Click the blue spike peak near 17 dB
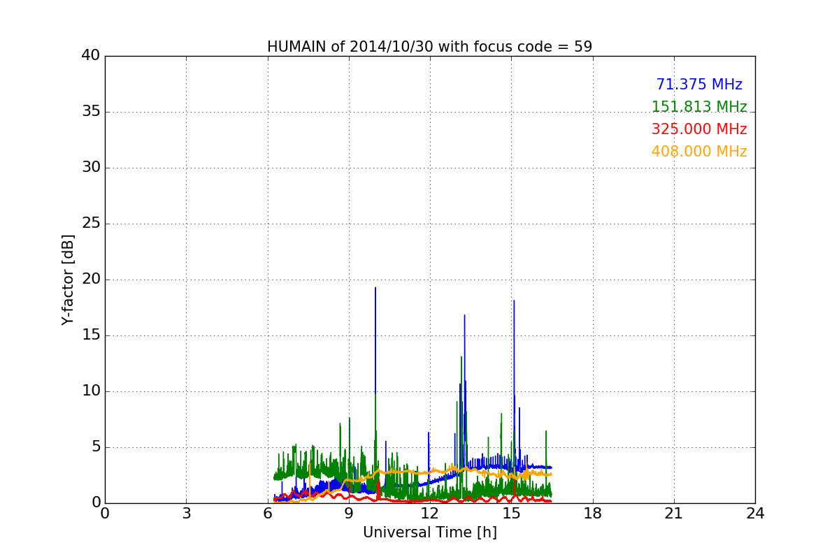 464,316
